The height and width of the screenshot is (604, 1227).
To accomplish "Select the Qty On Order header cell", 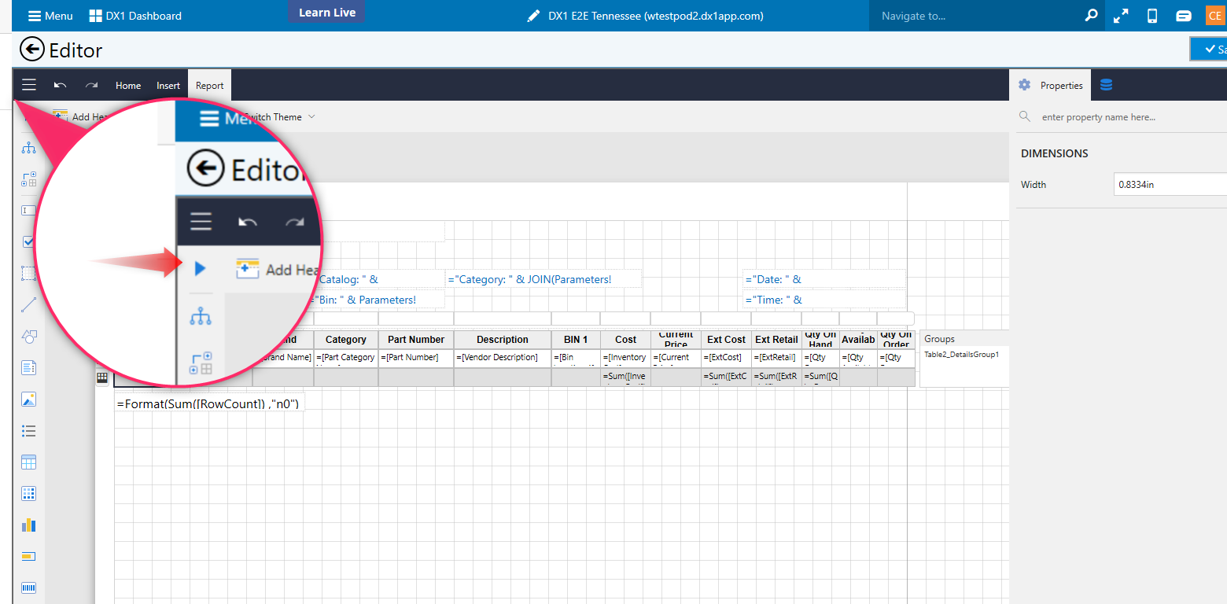I will [896, 340].
